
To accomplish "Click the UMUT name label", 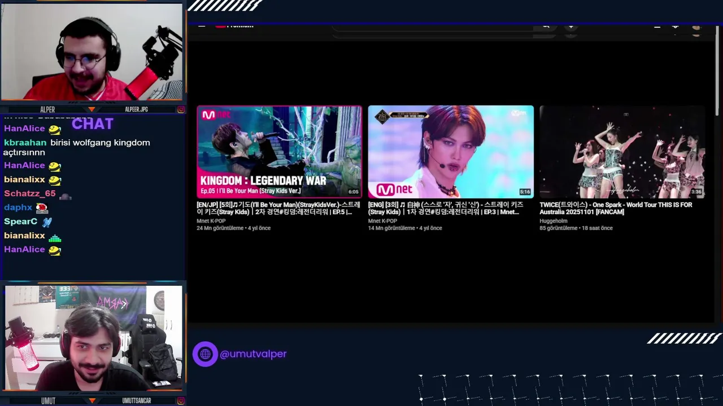I will coord(48,401).
